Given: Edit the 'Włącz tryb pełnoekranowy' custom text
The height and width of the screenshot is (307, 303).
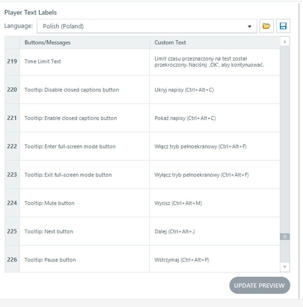Looking at the screenshot, I should coord(200,147).
